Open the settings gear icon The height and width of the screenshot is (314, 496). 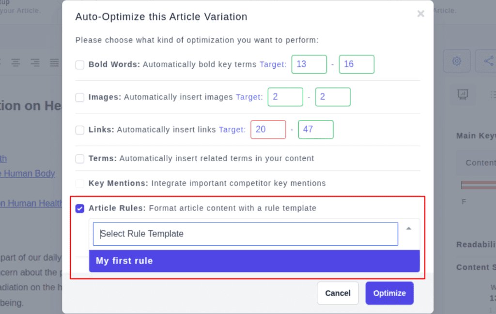[x=456, y=61]
